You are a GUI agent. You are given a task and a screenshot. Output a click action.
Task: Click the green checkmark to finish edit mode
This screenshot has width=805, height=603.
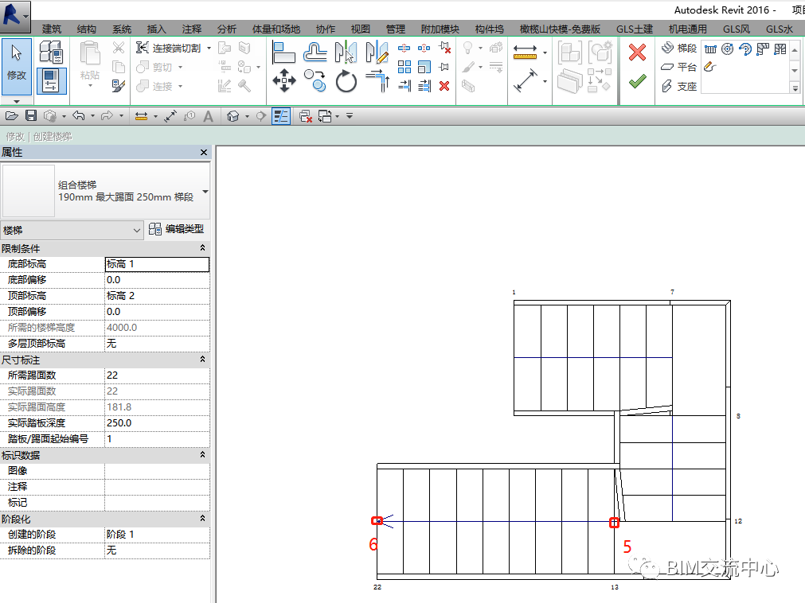pyautogui.click(x=637, y=82)
